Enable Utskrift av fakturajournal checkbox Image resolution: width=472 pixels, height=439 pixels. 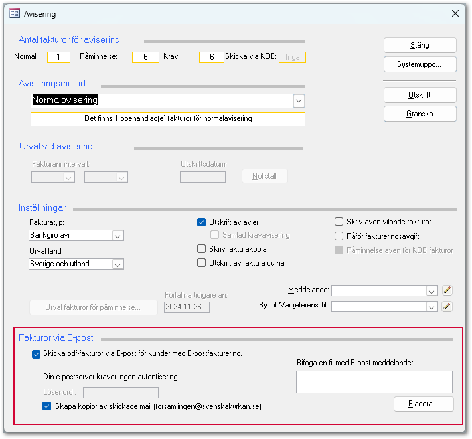point(201,263)
